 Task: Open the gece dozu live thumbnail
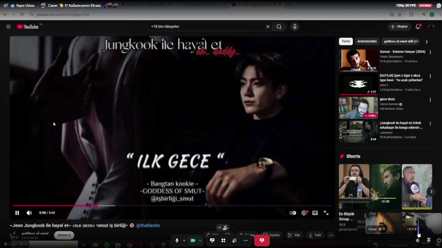[358, 107]
